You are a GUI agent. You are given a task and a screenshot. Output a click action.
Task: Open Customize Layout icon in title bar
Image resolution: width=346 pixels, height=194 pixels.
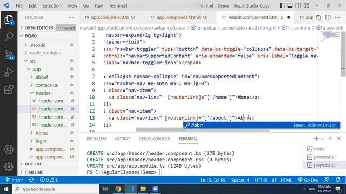click(306, 5)
